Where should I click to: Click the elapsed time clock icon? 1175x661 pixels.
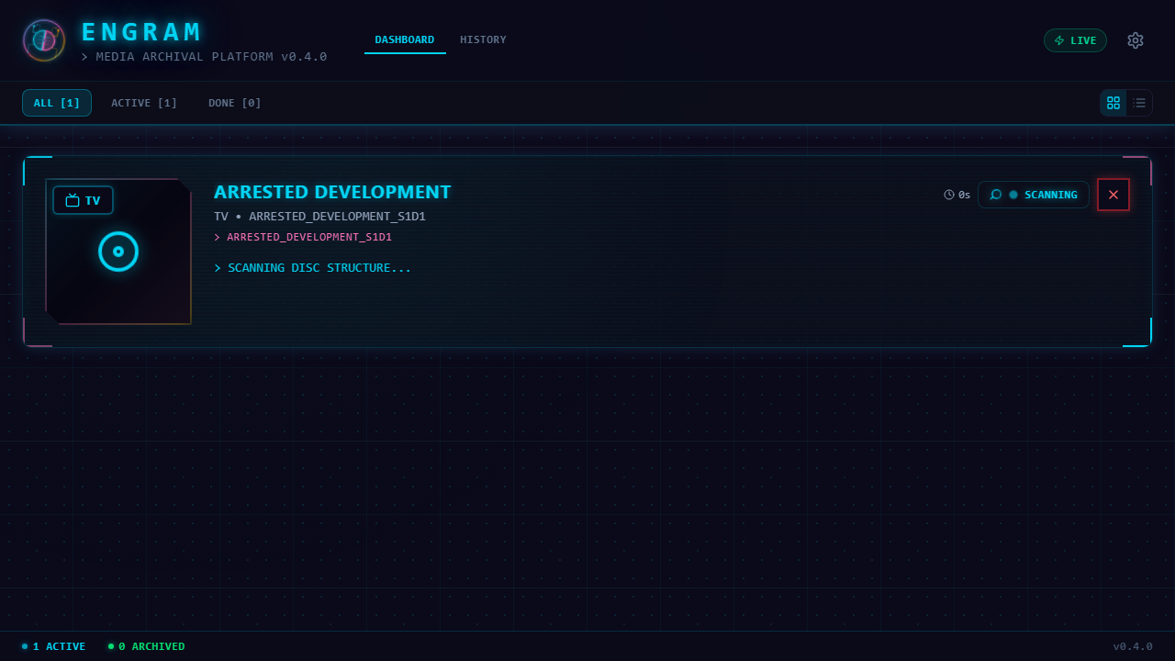(949, 195)
